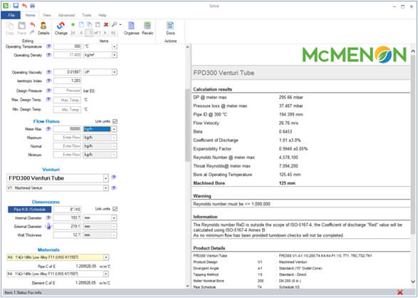Click the Isentropic Index input field
Viewport: 418px width, 298px height.
tap(67, 81)
